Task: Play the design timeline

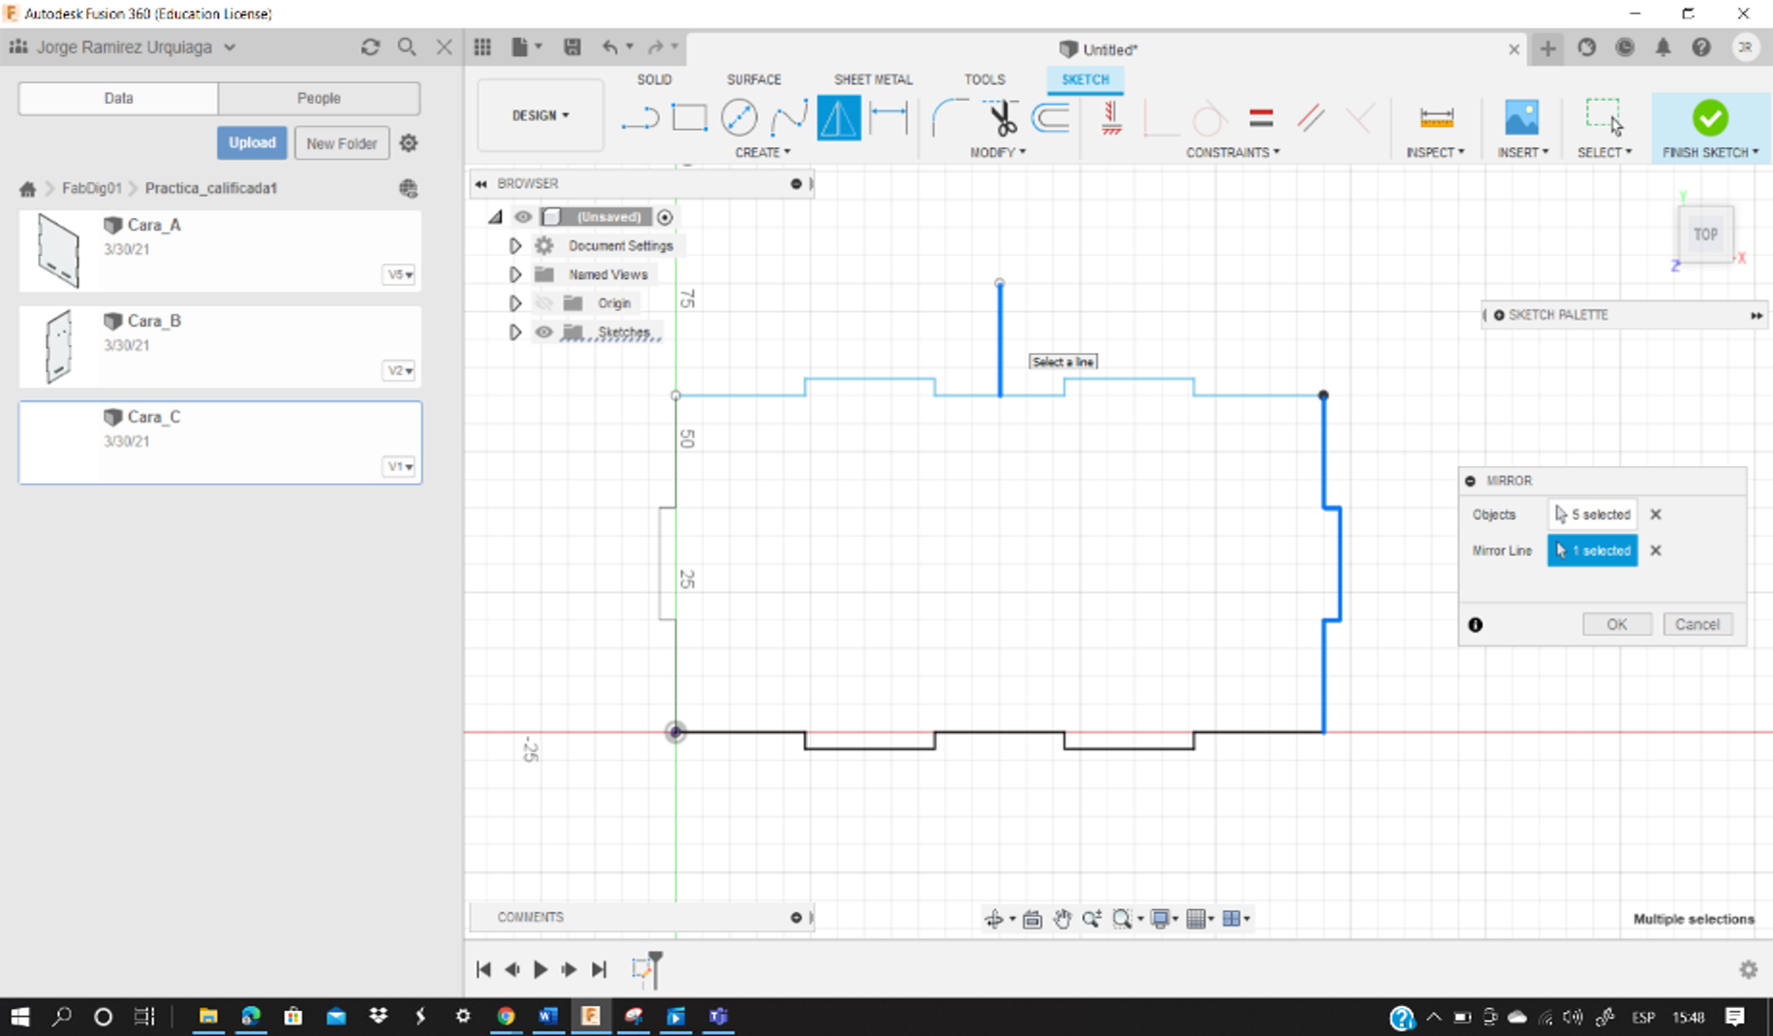Action: (541, 969)
